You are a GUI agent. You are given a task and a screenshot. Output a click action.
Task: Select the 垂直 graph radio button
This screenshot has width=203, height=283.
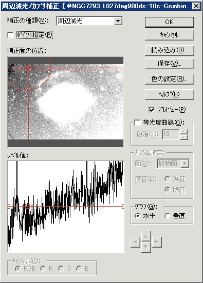pos(168,216)
